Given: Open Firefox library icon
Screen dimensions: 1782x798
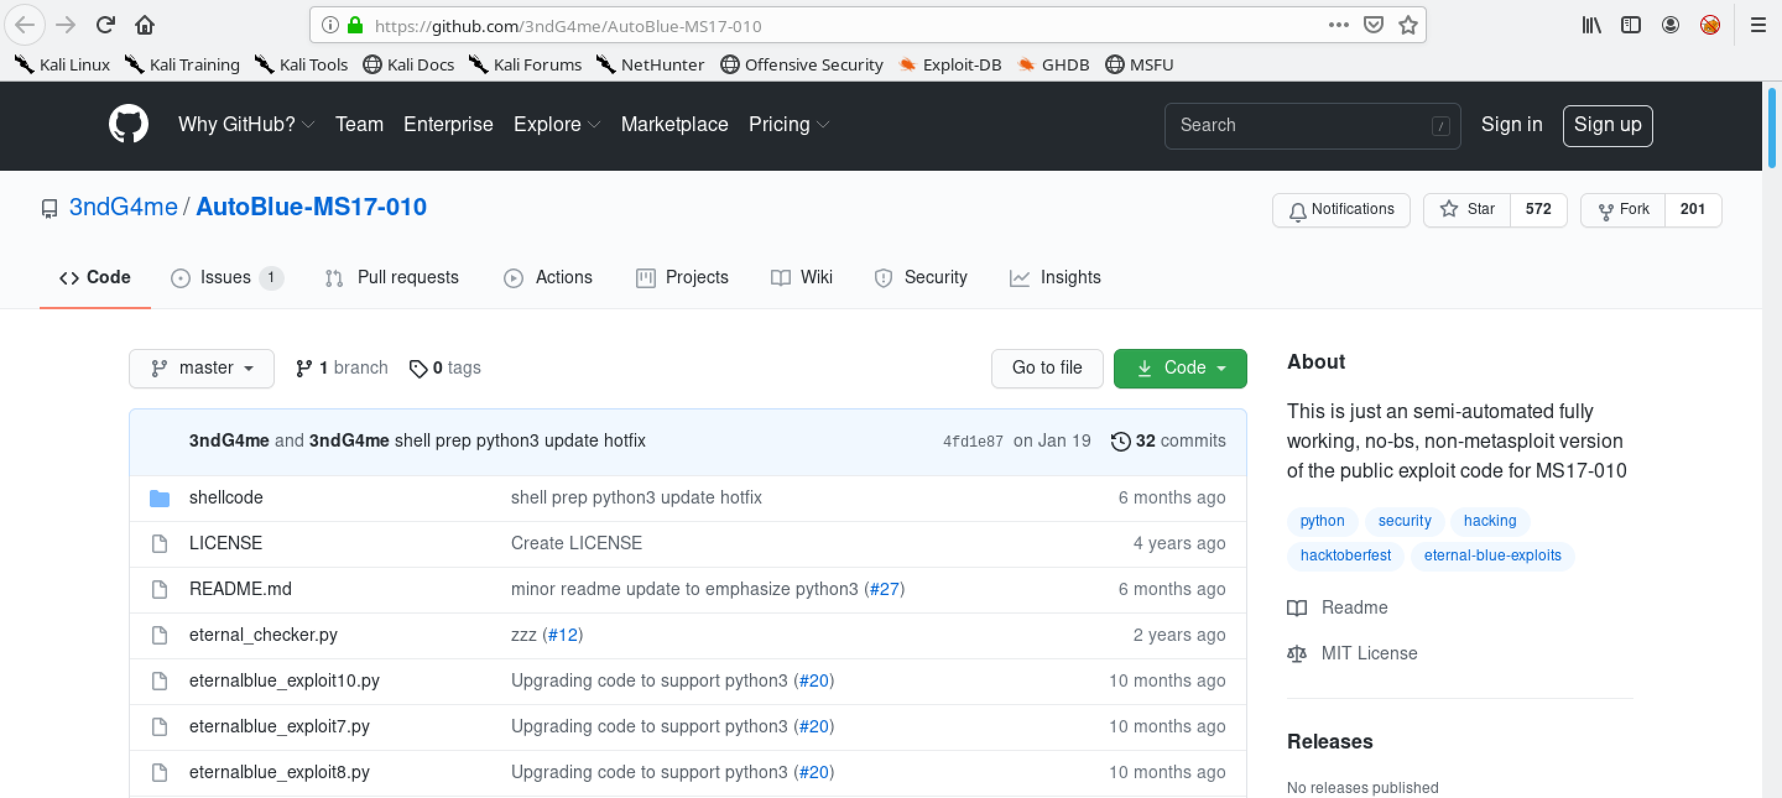Looking at the screenshot, I should point(1592,25).
